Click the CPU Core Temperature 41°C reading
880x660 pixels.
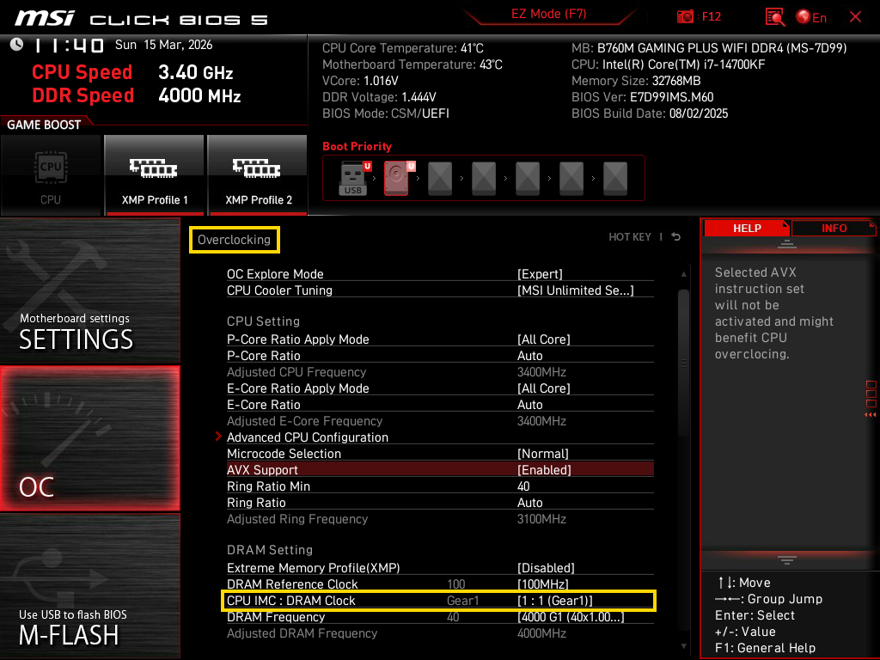click(x=402, y=48)
